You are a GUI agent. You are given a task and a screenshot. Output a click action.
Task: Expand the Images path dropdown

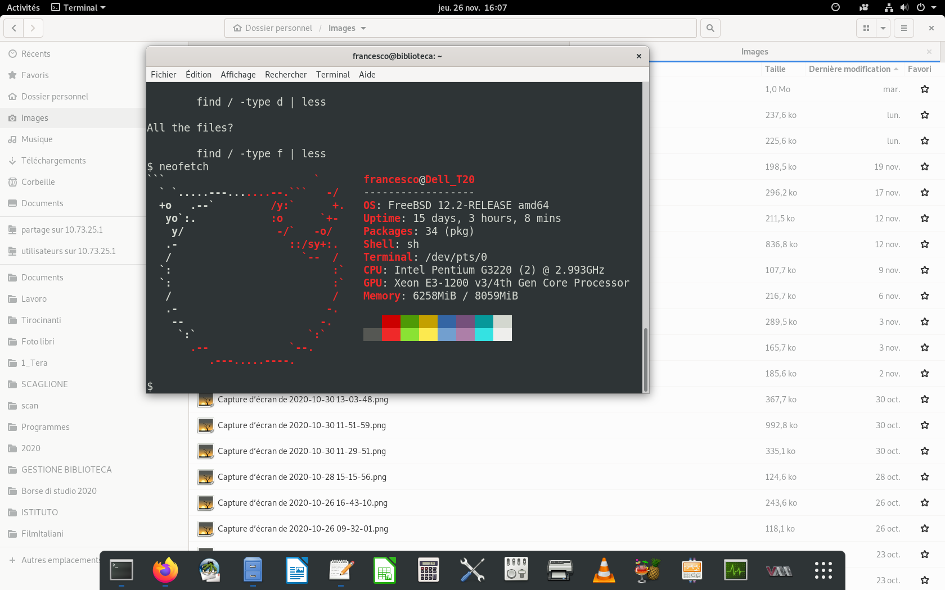pos(363,28)
